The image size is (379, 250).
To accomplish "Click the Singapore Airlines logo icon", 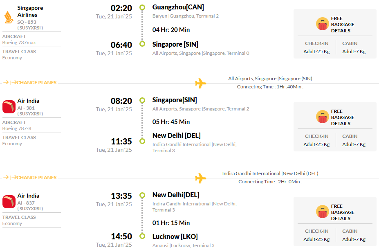I will click(x=9, y=18).
